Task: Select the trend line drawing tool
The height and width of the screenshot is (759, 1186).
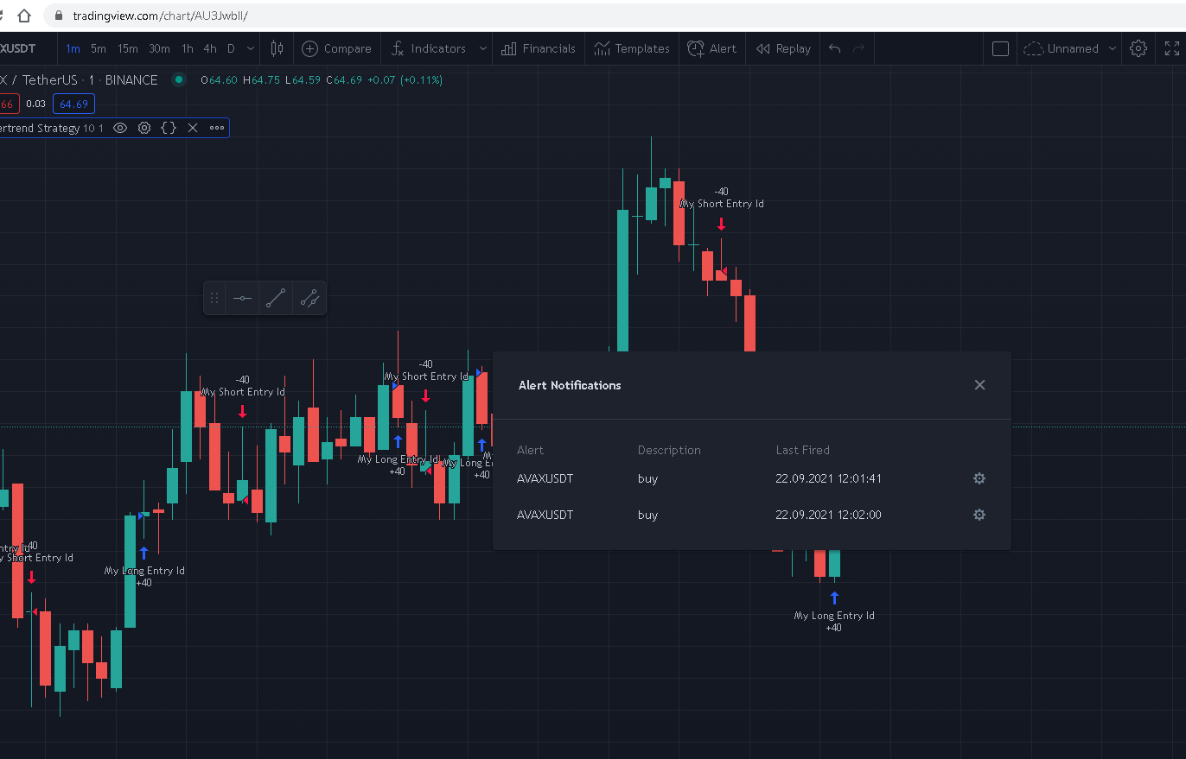Action: [x=276, y=298]
